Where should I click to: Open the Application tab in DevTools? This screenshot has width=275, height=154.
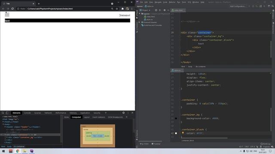click(x=85, y=113)
